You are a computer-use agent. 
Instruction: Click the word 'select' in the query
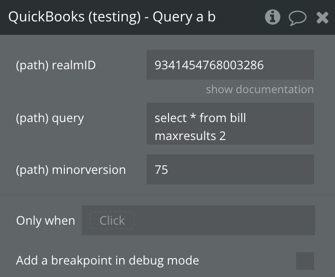(x=170, y=118)
